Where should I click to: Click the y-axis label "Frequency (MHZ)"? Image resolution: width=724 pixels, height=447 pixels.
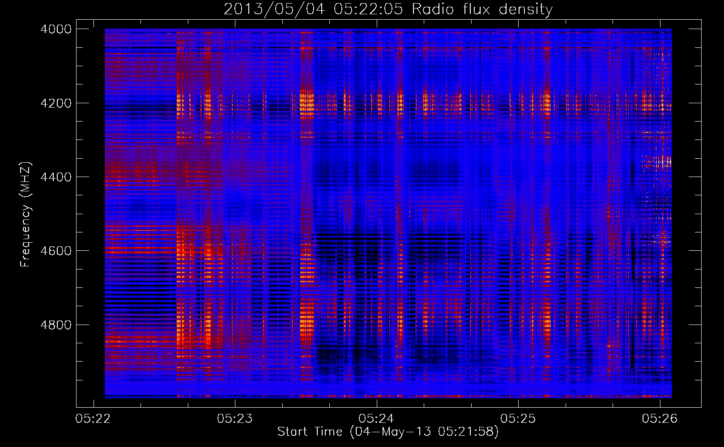pyautogui.click(x=26, y=215)
